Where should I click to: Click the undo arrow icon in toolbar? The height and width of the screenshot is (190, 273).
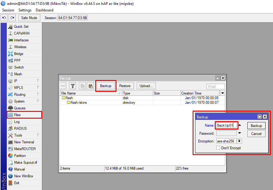tap(4, 18)
